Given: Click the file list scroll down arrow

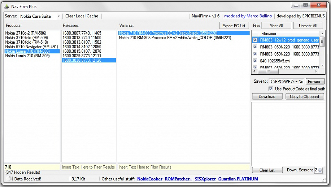Looking at the screenshot, I should click(322, 66).
